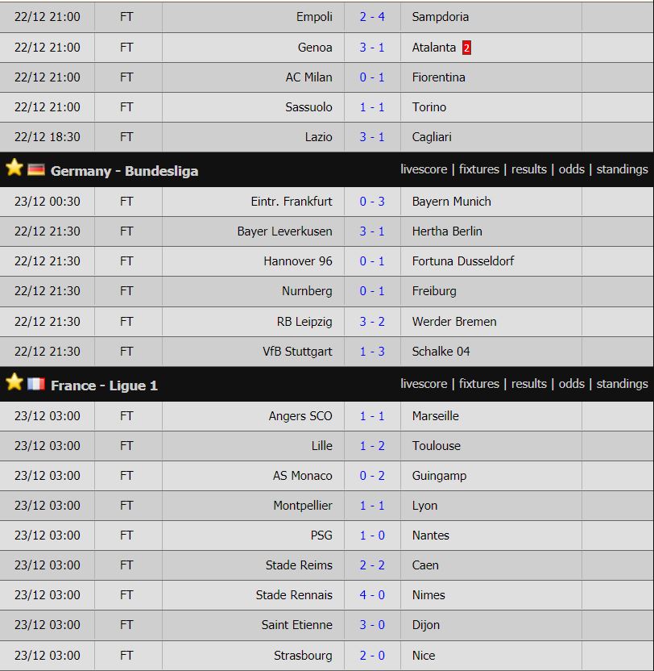Viewport: 654px width, 671px height.
Task: Select the Schalke 04 team name
Action: point(441,352)
